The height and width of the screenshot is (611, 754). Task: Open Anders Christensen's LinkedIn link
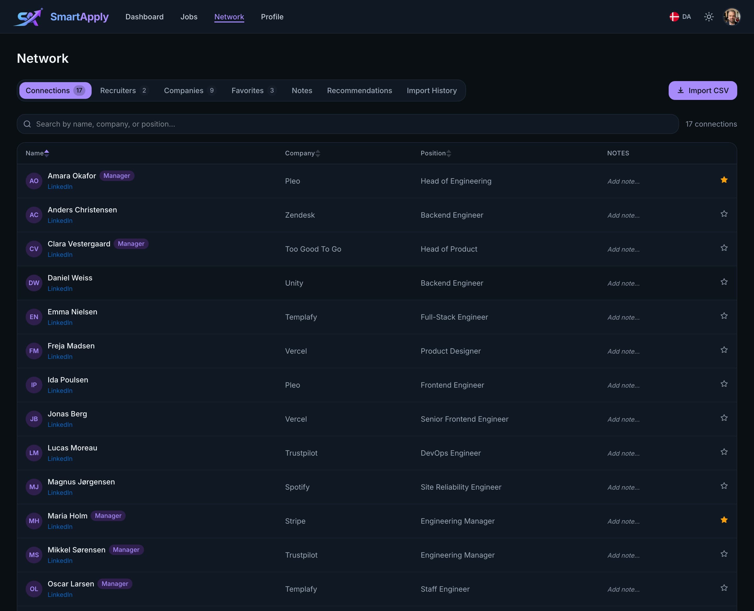pos(60,221)
